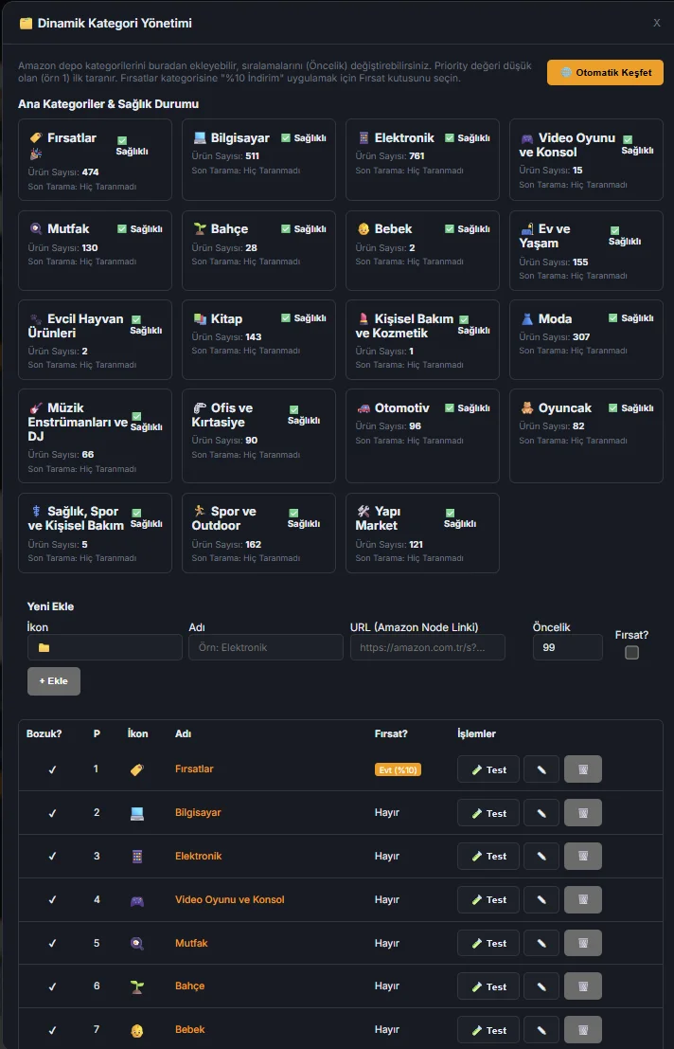The height and width of the screenshot is (1049, 674).
Task: Click Test button in Bebek row
Action: (488, 1030)
